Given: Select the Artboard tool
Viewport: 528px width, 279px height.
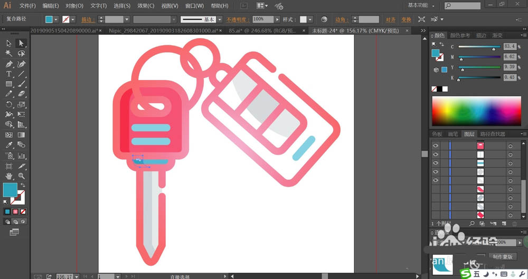Looking at the screenshot, I should tap(9, 166).
